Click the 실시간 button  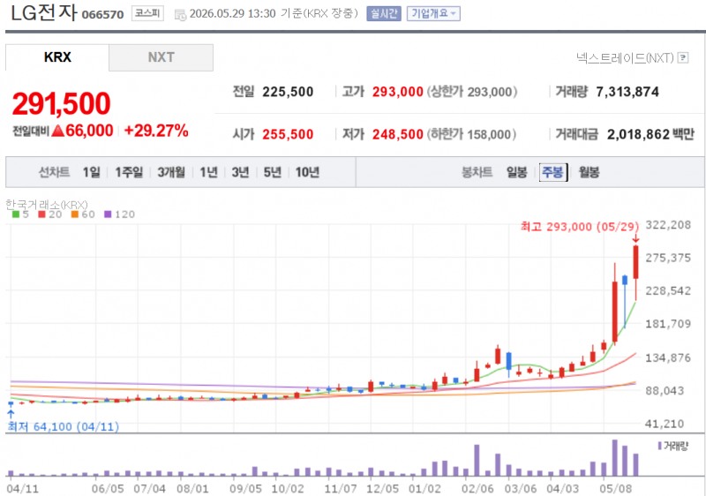(x=384, y=13)
